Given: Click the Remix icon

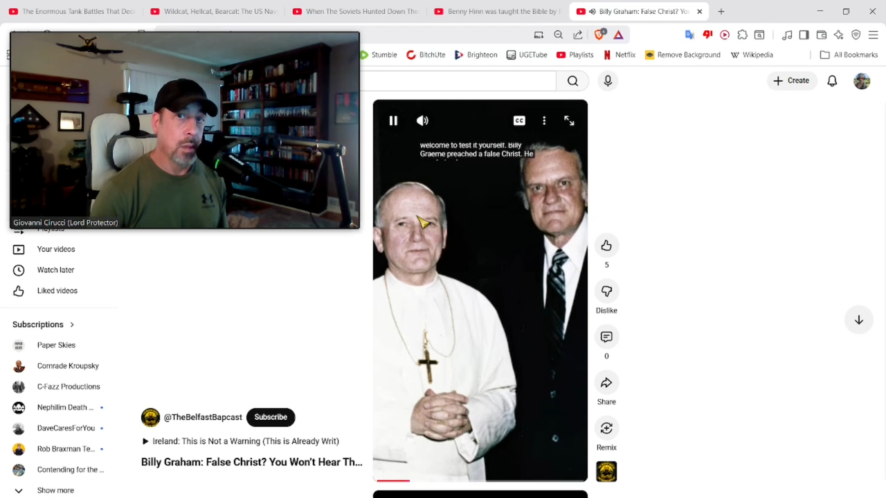Looking at the screenshot, I should [x=606, y=428].
